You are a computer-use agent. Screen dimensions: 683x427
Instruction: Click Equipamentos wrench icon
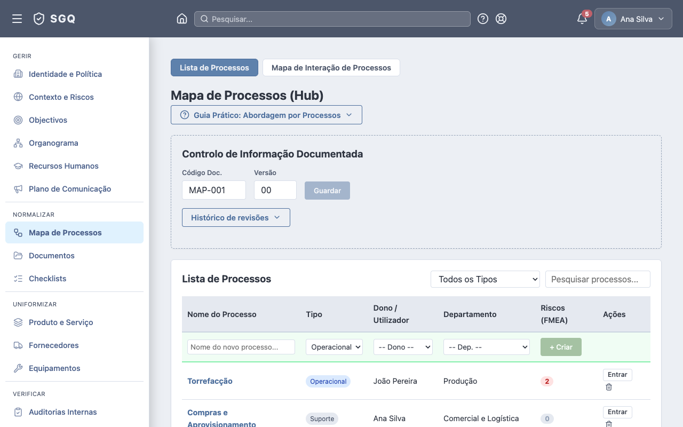pyautogui.click(x=18, y=368)
